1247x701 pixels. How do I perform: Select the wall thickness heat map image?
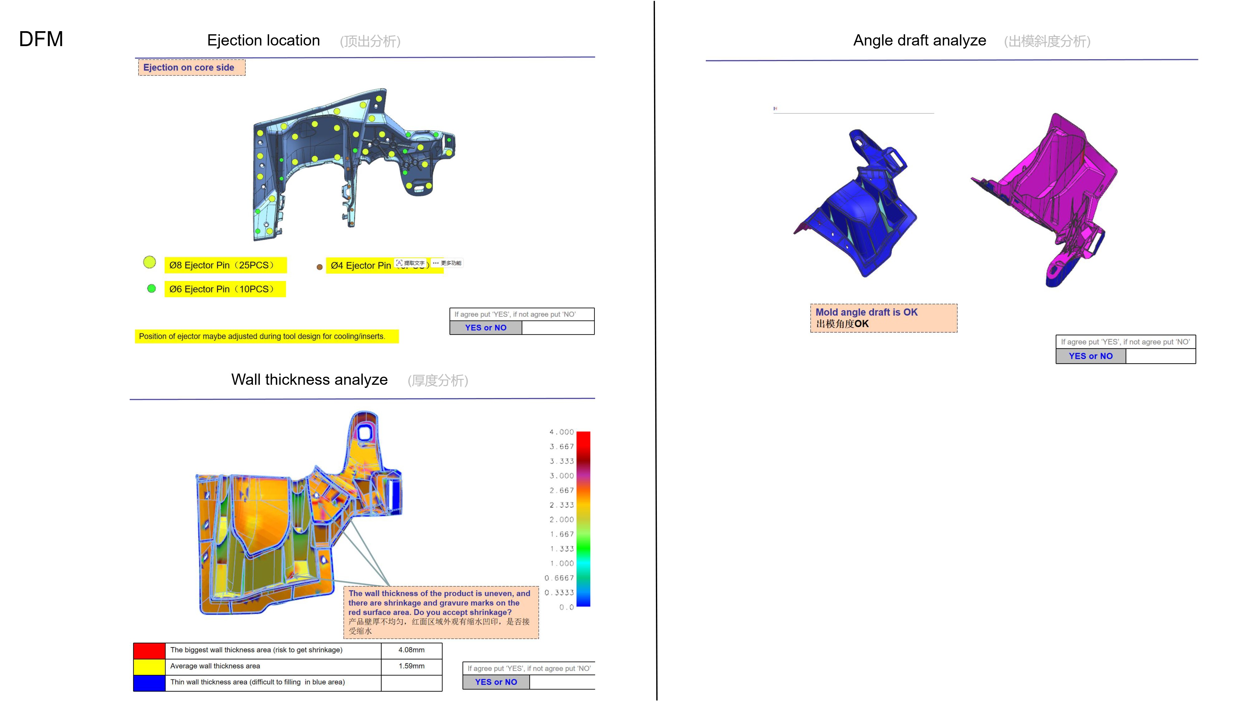299,513
